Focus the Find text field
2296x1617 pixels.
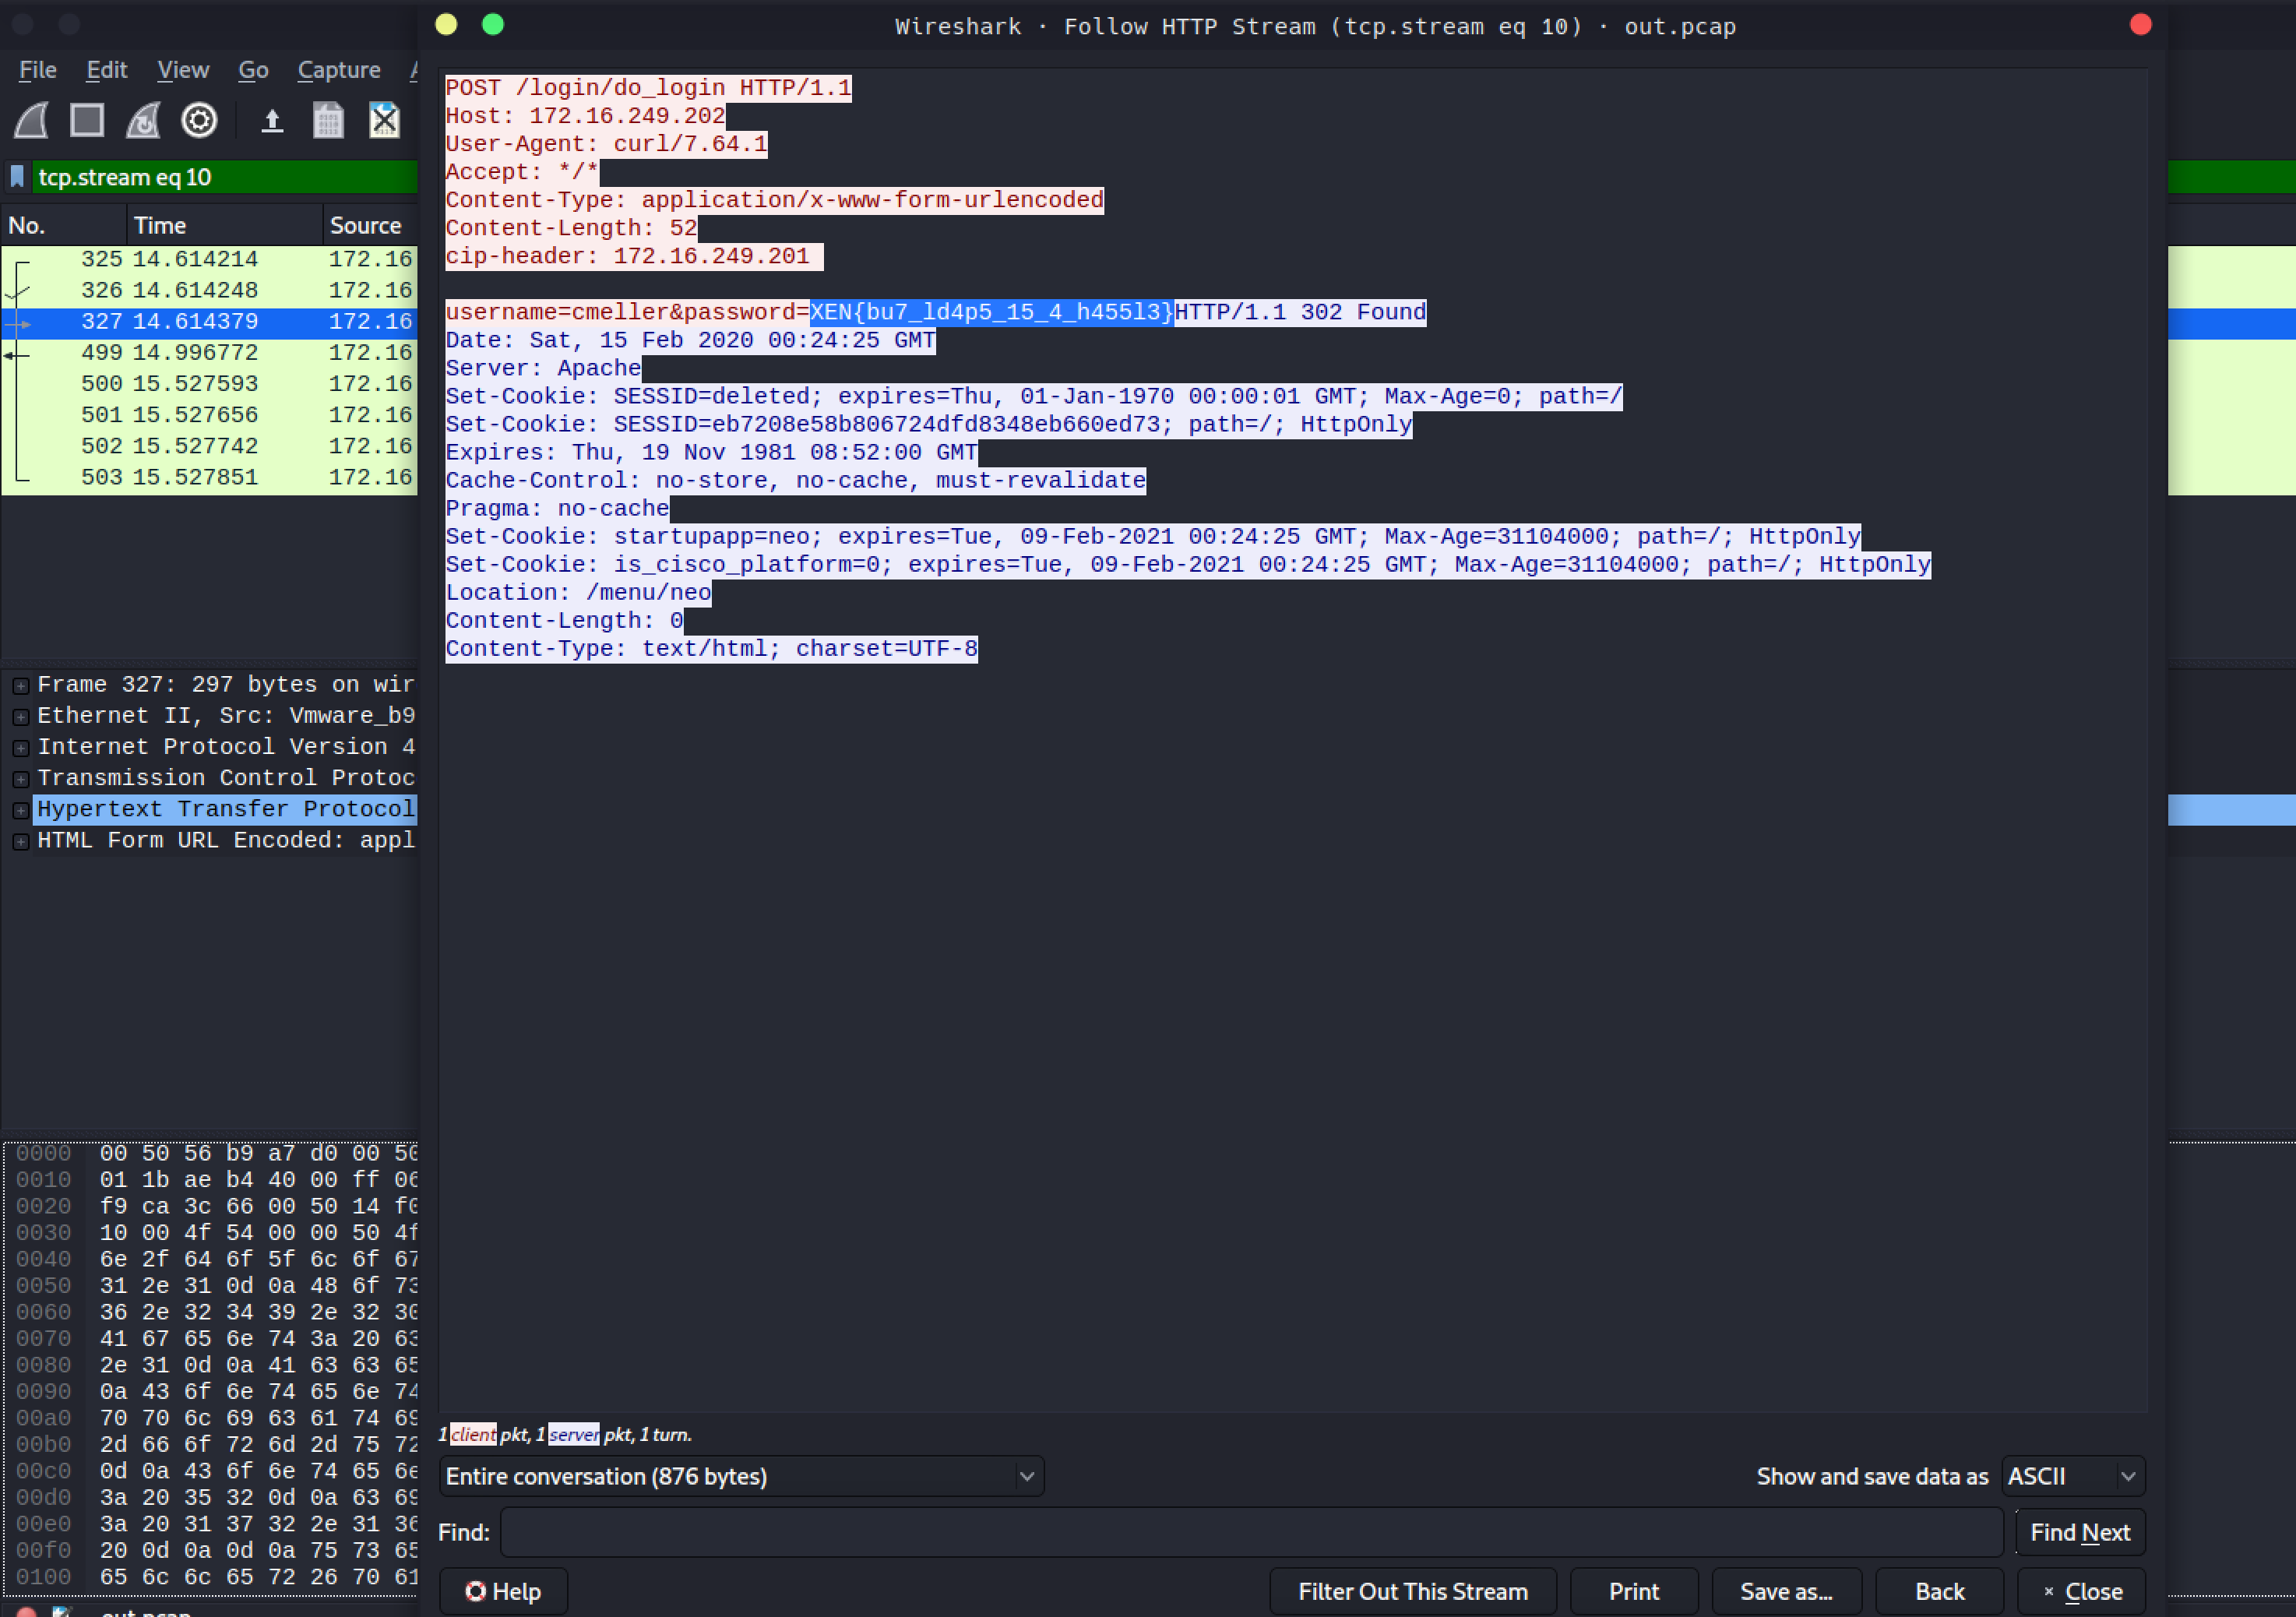click(x=1251, y=1532)
